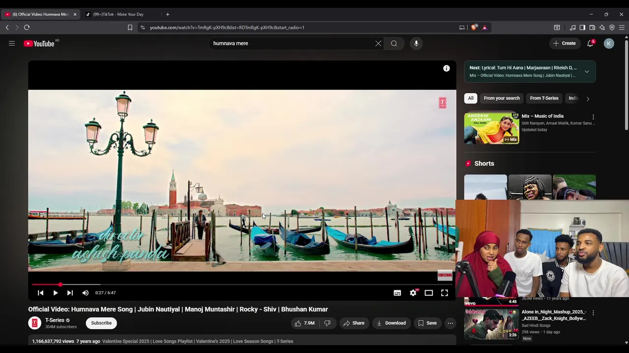Select the From your search chip
The image size is (629, 353).
click(502, 98)
